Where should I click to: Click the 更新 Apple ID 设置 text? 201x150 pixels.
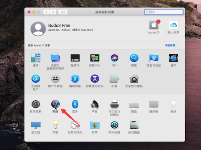(39, 45)
